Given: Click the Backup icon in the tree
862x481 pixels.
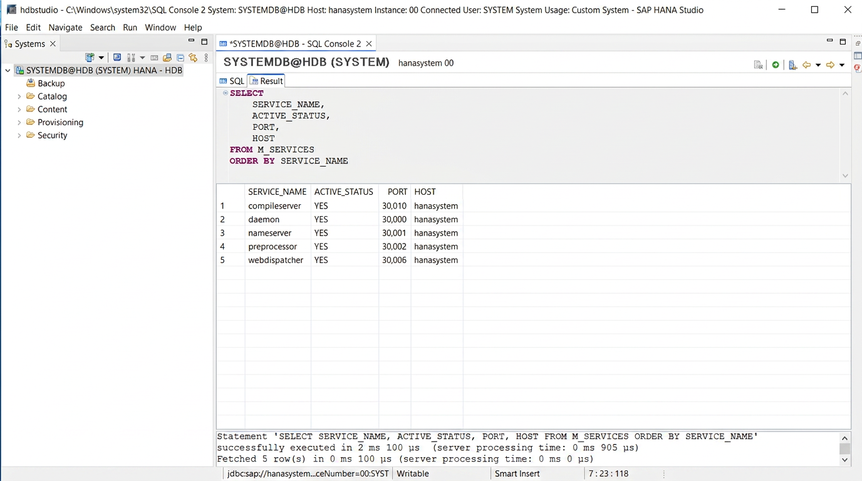Looking at the screenshot, I should tap(30, 83).
